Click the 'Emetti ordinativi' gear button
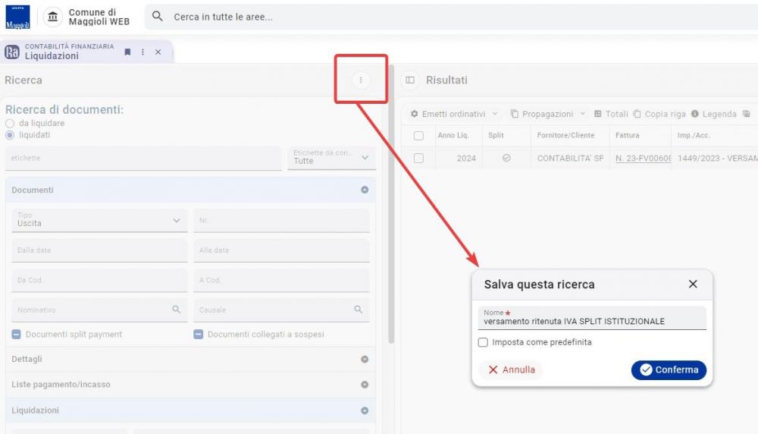Viewport: 758px width, 434px height. coord(448,114)
